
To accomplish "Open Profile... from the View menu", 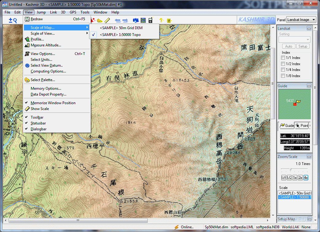I will 57,39.
